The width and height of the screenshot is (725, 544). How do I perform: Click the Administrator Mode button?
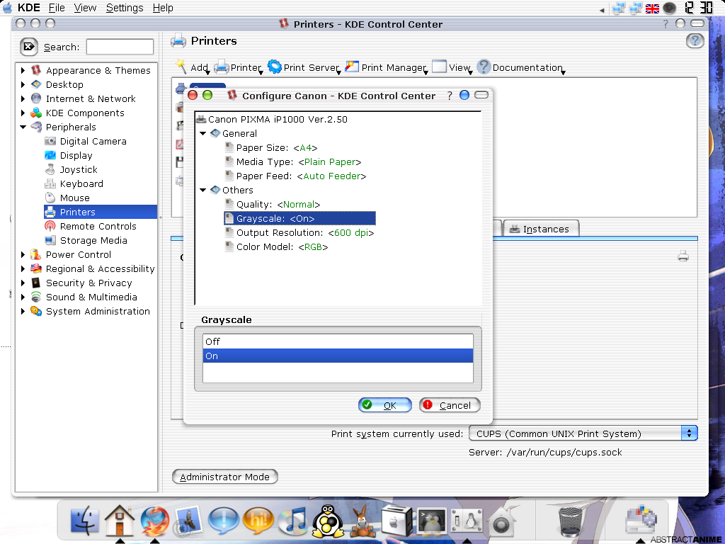[x=224, y=477]
